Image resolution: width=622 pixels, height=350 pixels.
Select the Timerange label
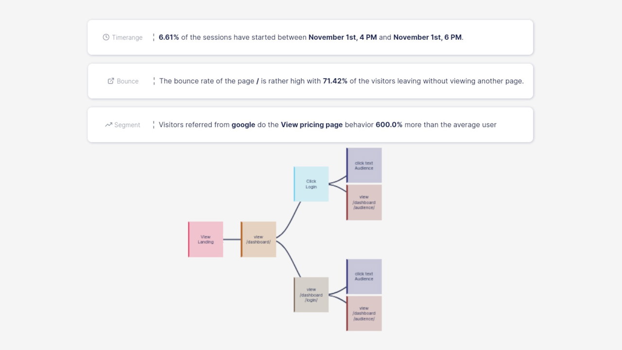point(127,37)
